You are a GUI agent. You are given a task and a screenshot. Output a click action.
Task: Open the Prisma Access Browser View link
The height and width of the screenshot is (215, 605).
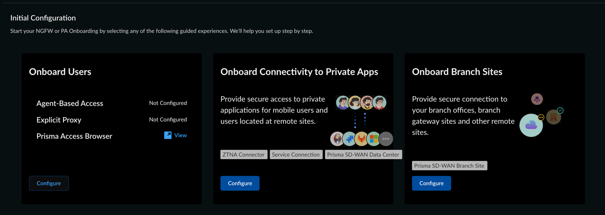[x=180, y=135]
